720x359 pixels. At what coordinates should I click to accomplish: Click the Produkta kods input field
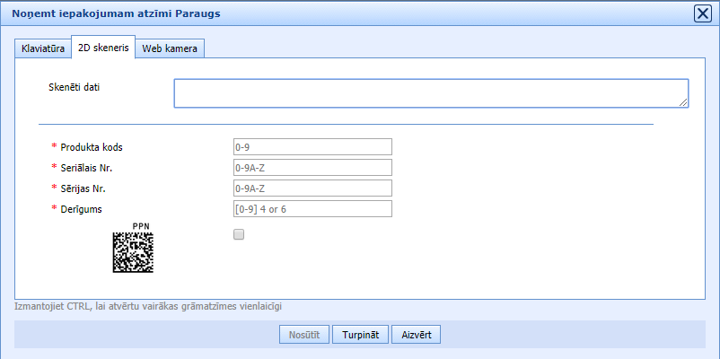[312, 147]
